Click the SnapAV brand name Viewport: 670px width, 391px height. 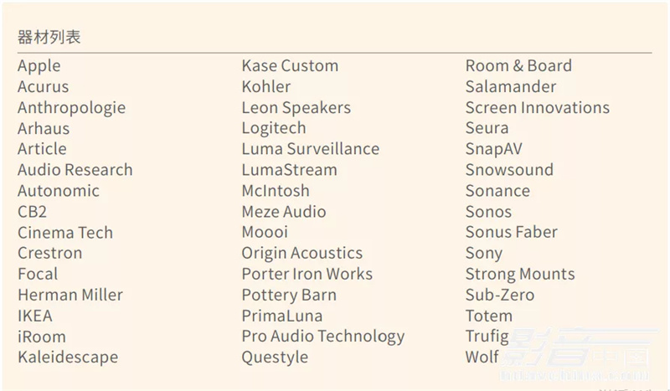[x=494, y=150]
